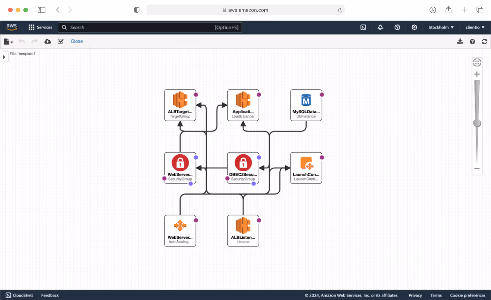Expand the collapsed left sidebar panel
This screenshot has width=491, height=300.
(4, 57)
